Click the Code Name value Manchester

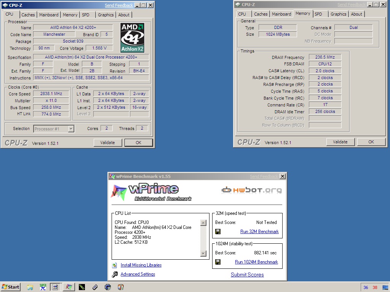[54, 34]
